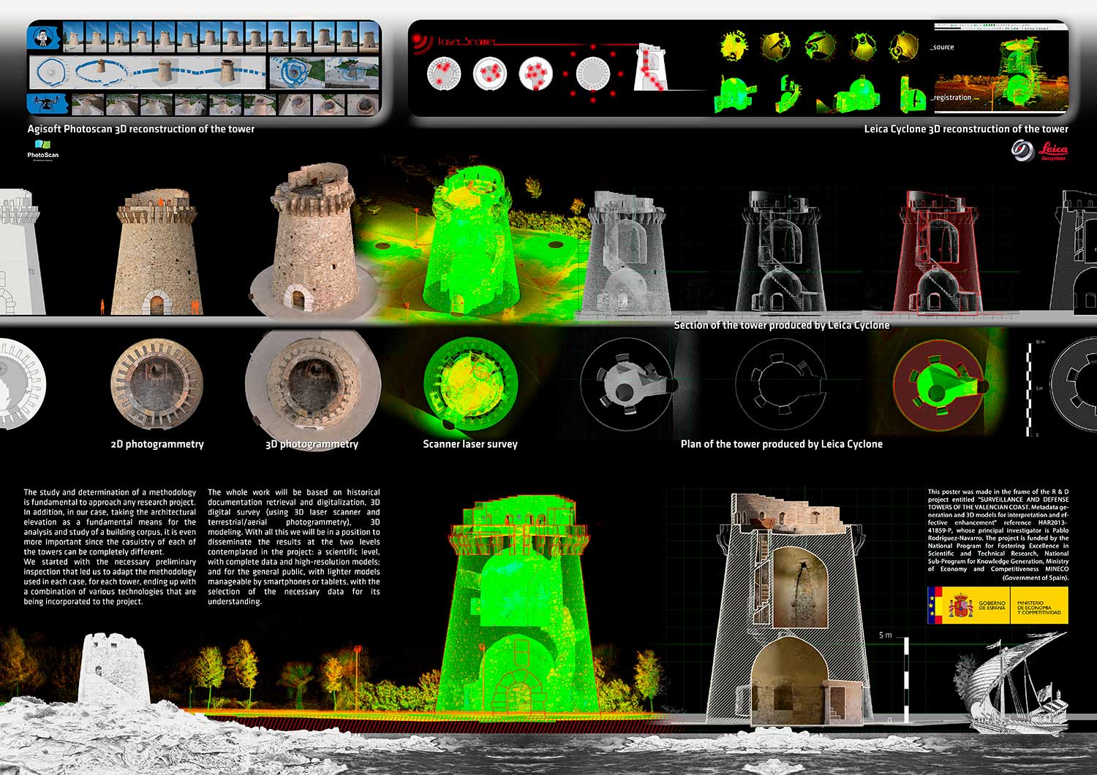
Task: Open the Leica Cyclone point cloud screenshot
Action: click(x=1001, y=67)
